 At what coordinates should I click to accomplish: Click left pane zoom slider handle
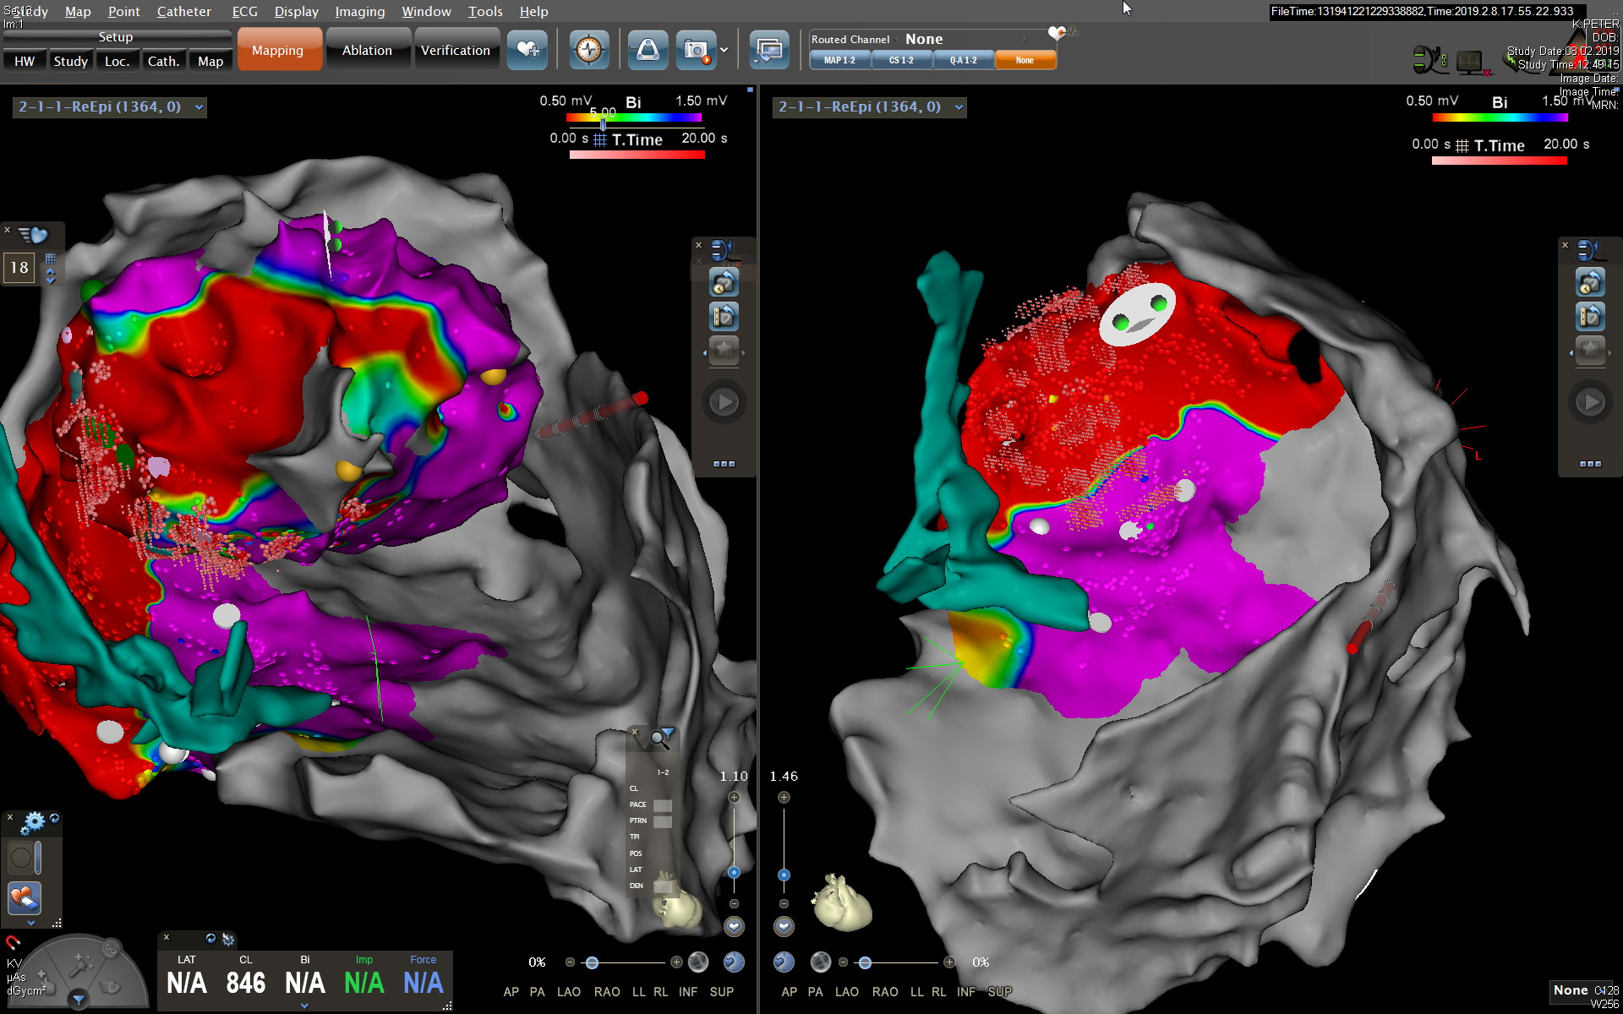(x=734, y=872)
